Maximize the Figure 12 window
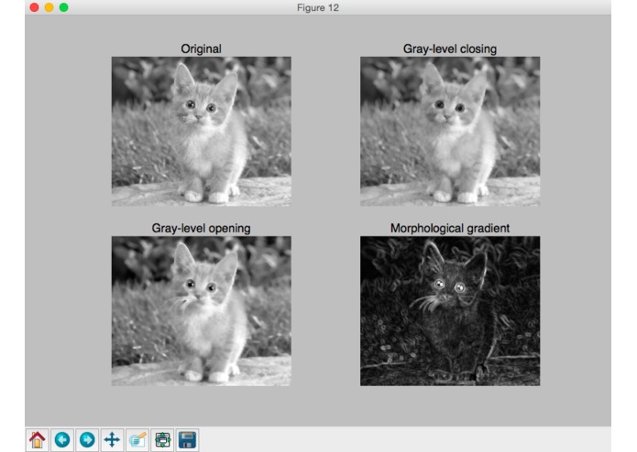 [64, 7]
